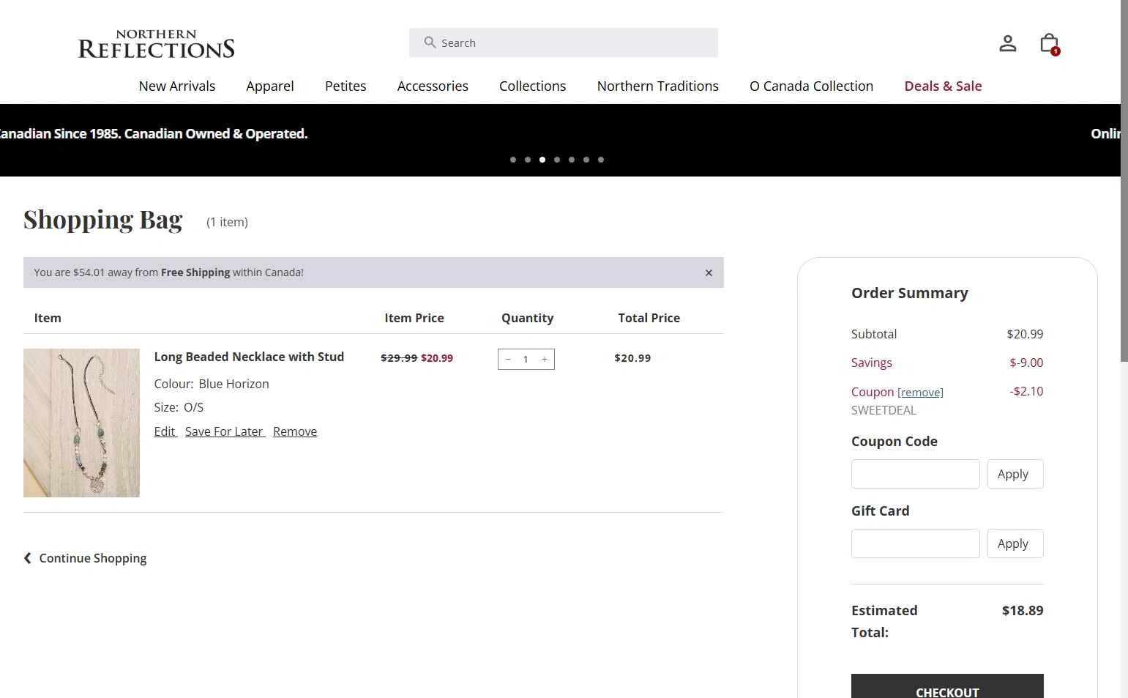The image size is (1128, 698).
Task: Decrease necklace quantity with minus
Action: click(x=508, y=359)
